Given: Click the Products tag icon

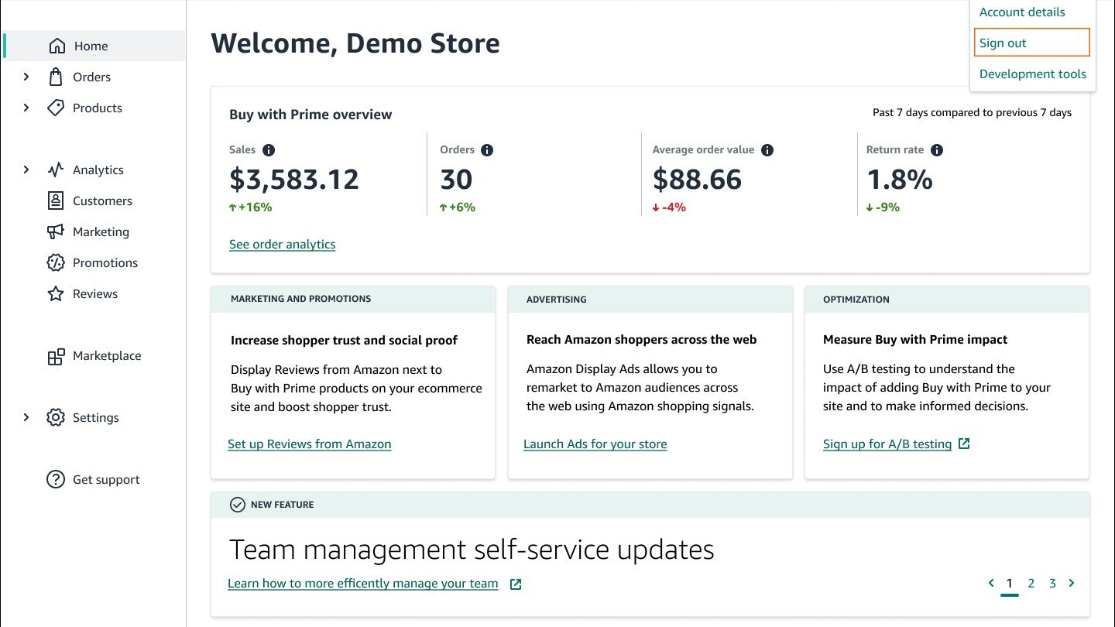Looking at the screenshot, I should coord(56,108).
